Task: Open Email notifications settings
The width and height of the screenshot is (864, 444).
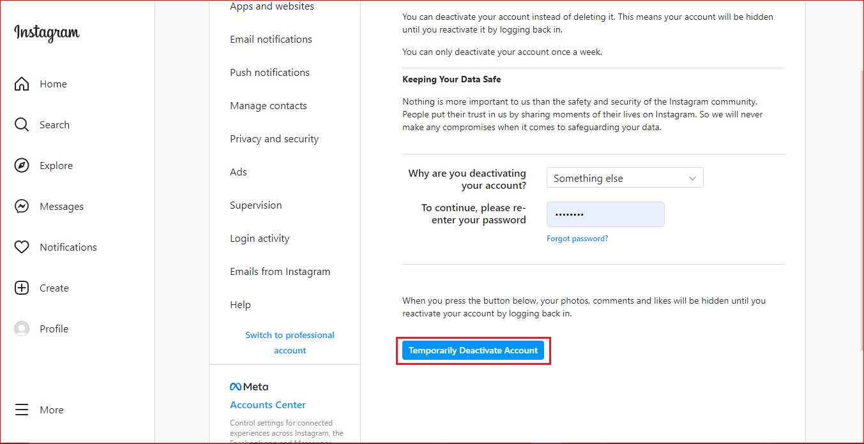Action: coord(271,40)
